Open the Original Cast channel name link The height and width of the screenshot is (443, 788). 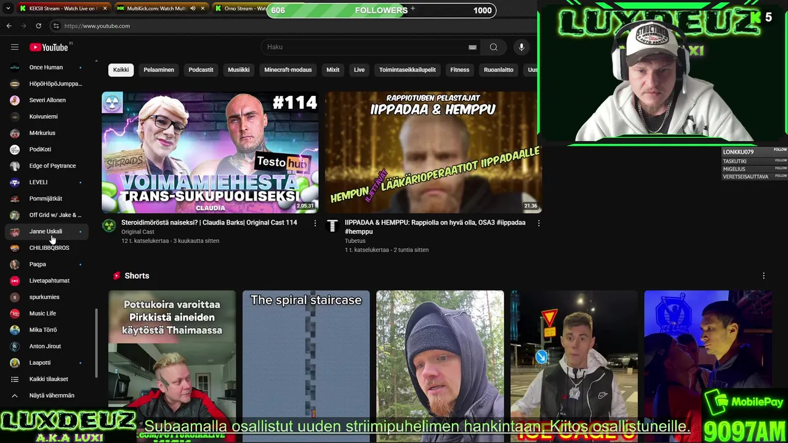(138, 232)
